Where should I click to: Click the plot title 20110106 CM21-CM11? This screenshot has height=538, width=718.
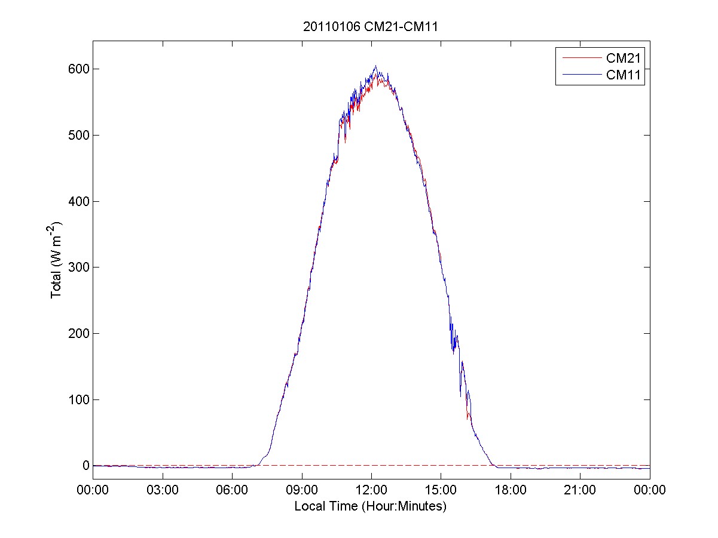(371, 26)
